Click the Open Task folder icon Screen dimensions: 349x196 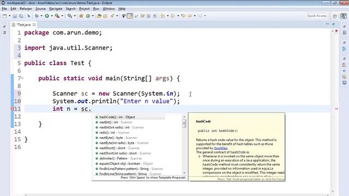coord(105,16)
